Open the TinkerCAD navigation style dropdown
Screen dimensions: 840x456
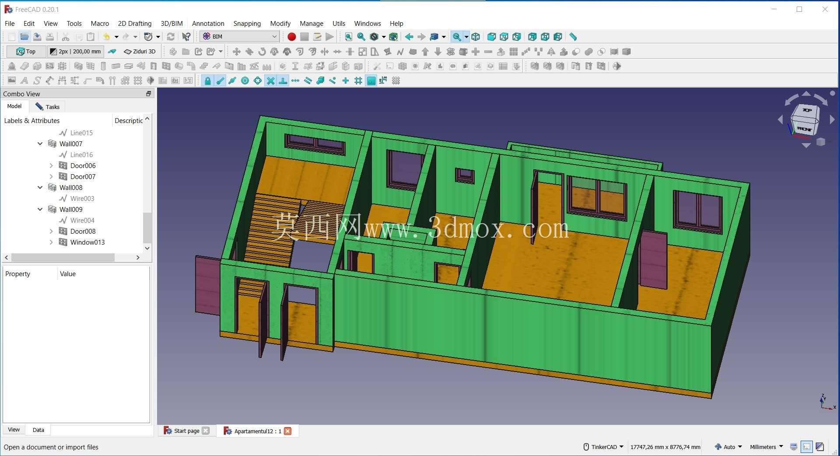pos(604,447)
